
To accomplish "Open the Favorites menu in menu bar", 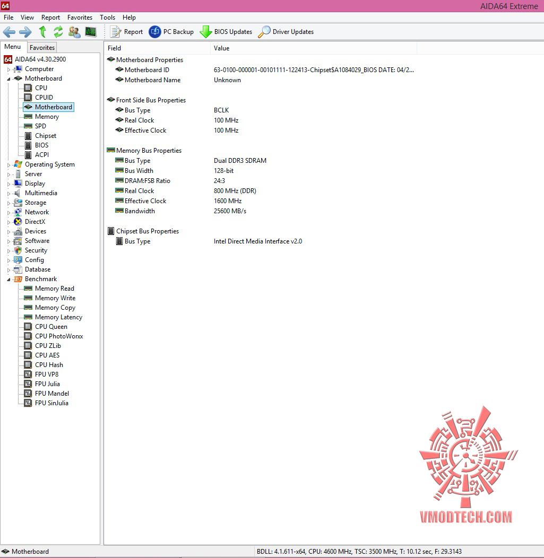I will point(80,18).
